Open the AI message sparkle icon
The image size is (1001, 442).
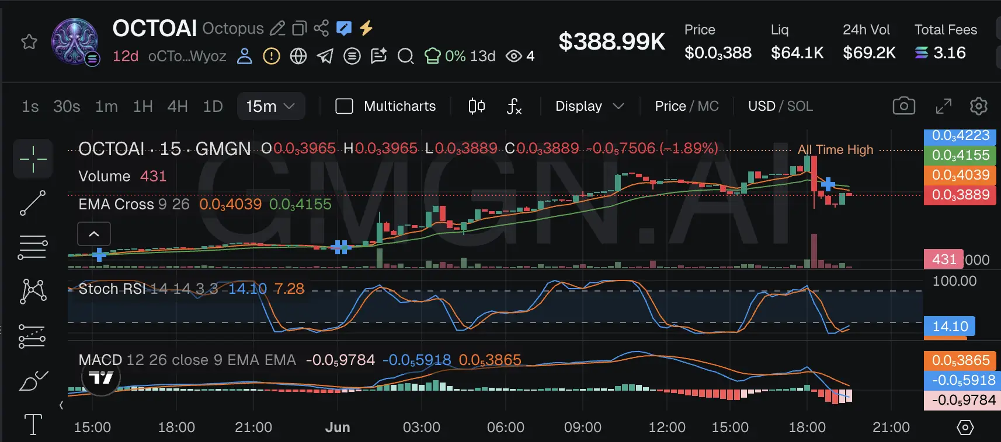tap(379, 56)
